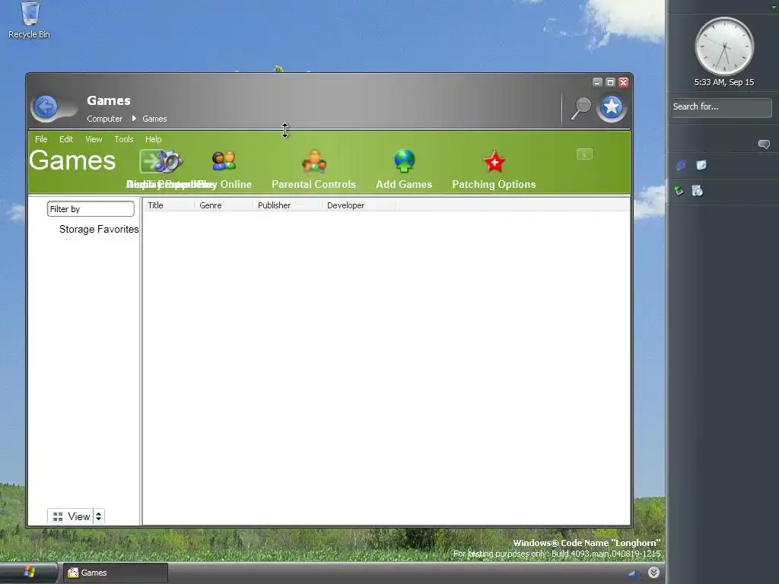
Task: Open the Tools menu
Action: click(x=124, y=140)
